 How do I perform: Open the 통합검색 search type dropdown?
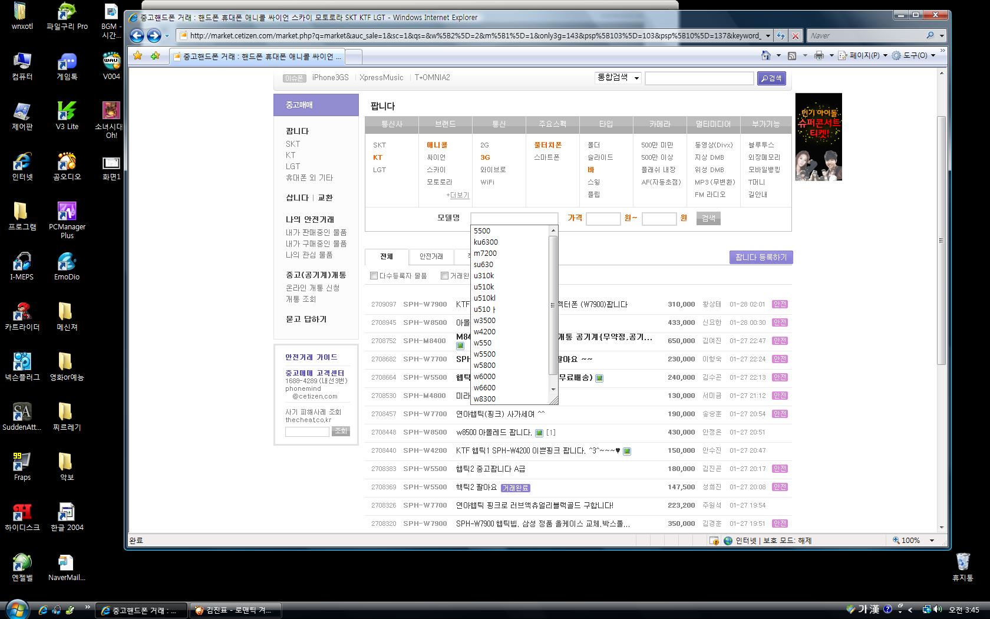[x=618, y=78]
